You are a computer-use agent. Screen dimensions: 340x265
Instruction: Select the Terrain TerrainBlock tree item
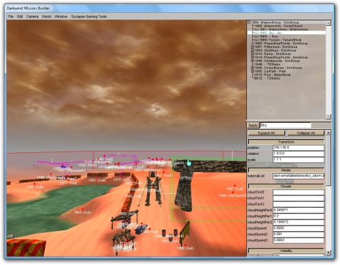(278, 40)
